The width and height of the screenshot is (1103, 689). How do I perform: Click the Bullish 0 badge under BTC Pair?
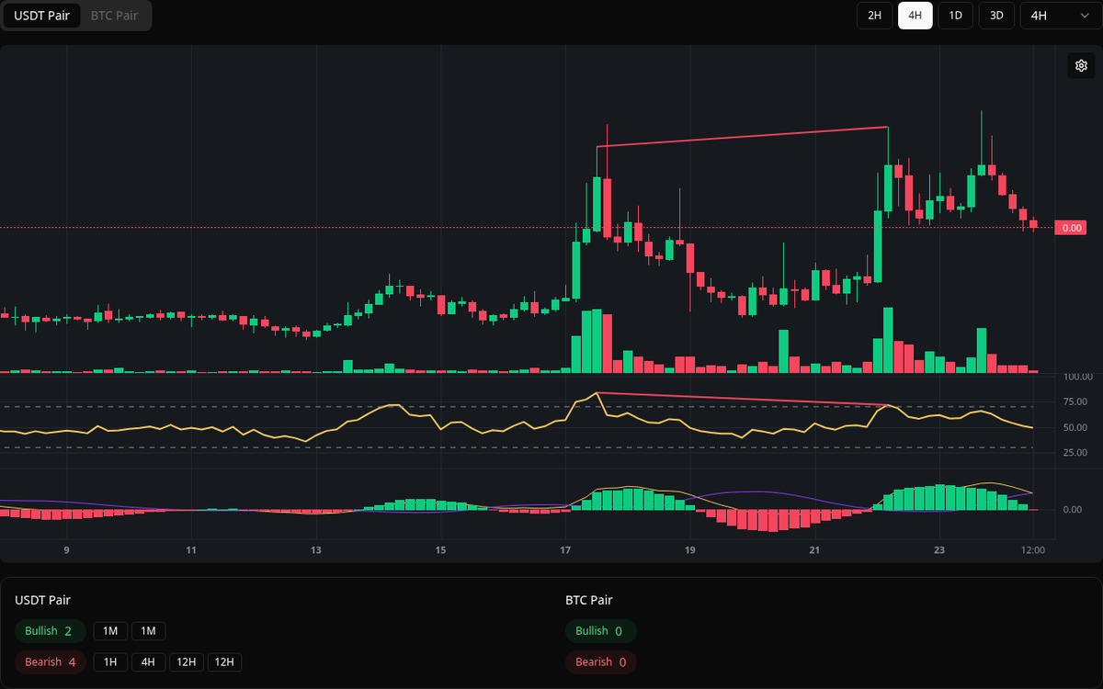click(600, 631)
